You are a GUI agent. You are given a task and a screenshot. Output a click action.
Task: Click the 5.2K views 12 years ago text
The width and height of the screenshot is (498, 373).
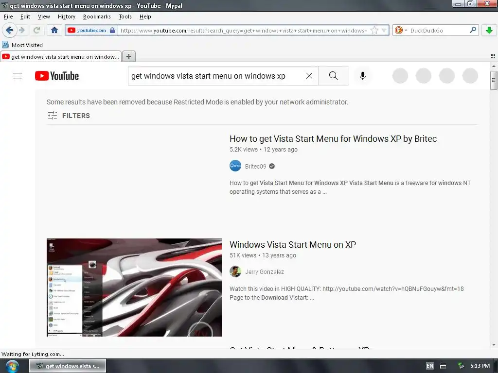click(264, 150)
